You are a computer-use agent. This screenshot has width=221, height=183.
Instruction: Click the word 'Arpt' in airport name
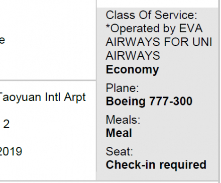click(75, 98)
